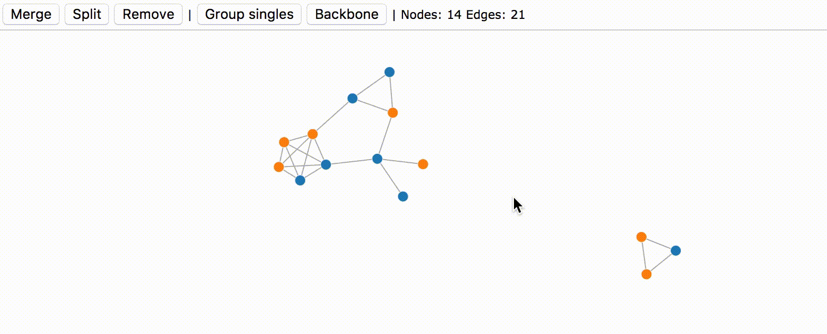The height and width of the screenshot is (334, 827).
Task: Select the topmost blue node
Action: click(389, 72)
